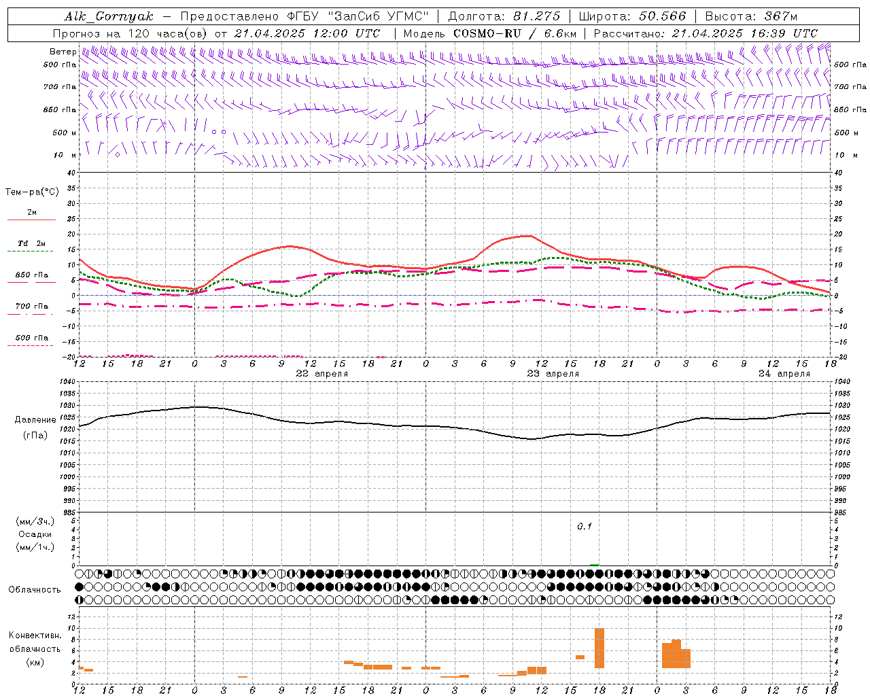Click the 'ЗапСиб УГМС' provider text
This screenshot has height=696, width=870.
pyautogui.click(x=379, y=16)
